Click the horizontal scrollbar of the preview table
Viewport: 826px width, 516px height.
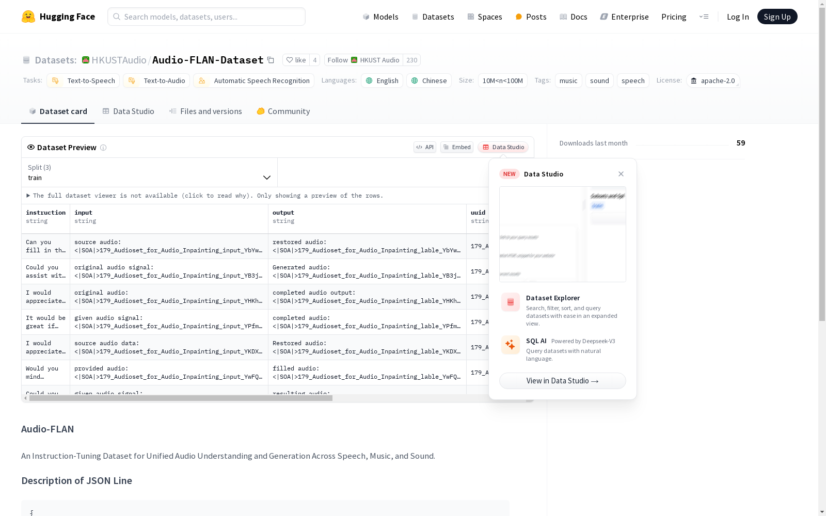[181, 398]
